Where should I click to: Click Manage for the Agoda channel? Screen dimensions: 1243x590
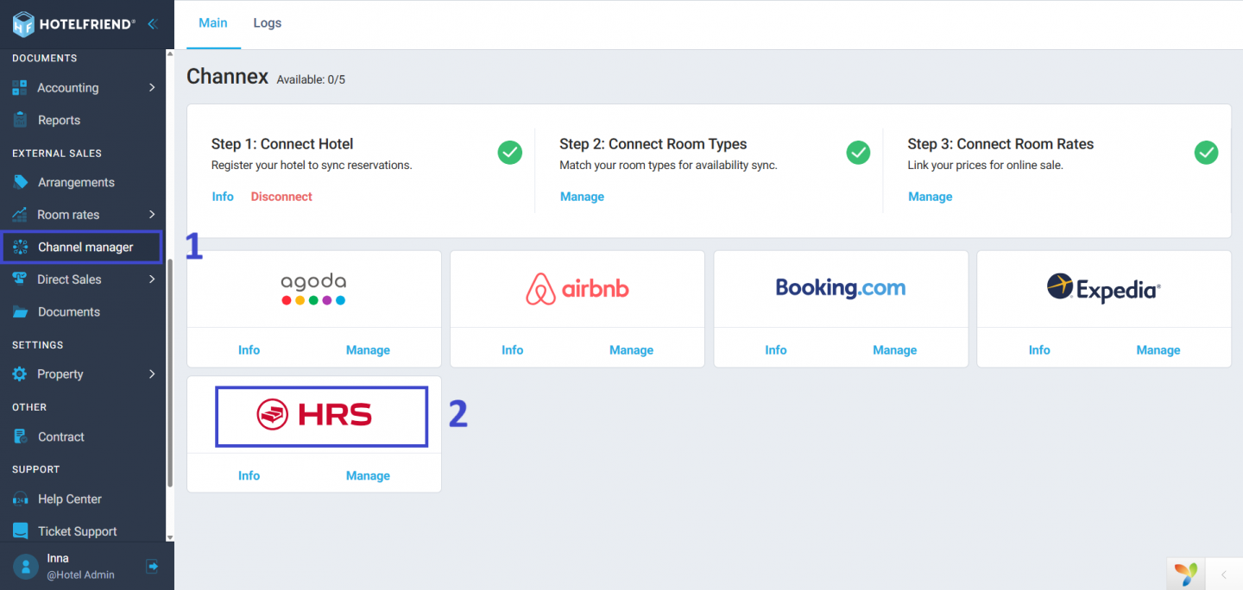[368, 350]
